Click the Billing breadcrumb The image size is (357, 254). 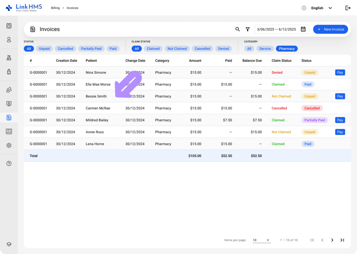click(55, 8)
